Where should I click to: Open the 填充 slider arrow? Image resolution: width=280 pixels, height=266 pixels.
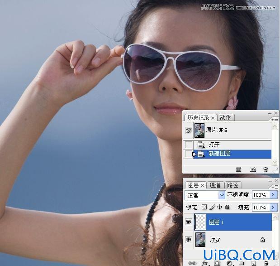tap(273, 208)
